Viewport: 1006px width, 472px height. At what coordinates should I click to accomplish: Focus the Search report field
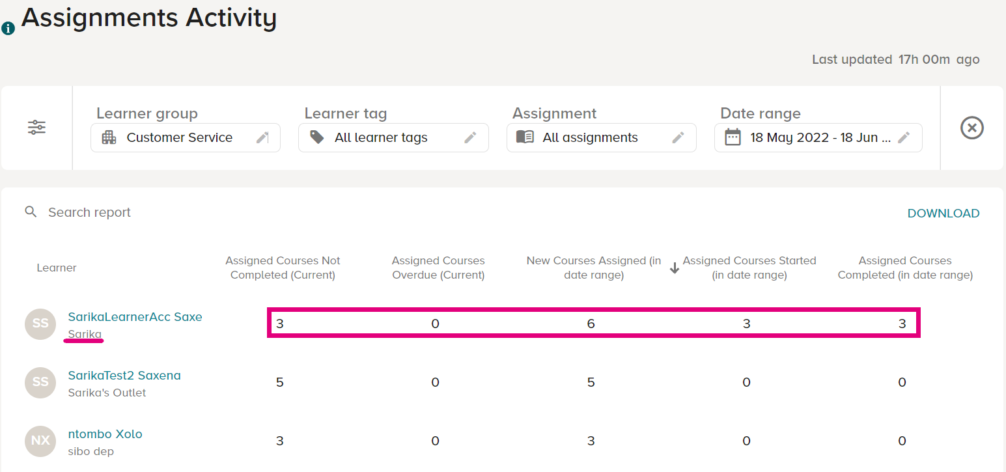pos(89,212)
